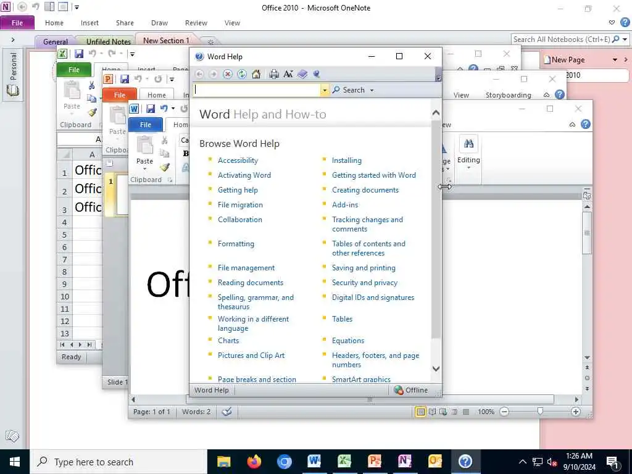Click Save icon in Excel quick access toolbar
This screenshot has width=632, height=474.
(79, 54)
